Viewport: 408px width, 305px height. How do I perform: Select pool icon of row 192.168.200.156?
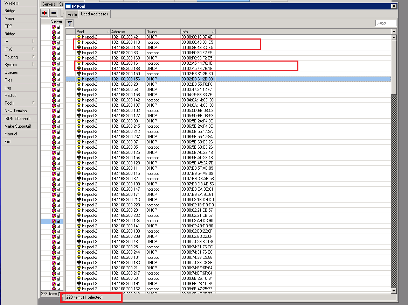[79, 79]
